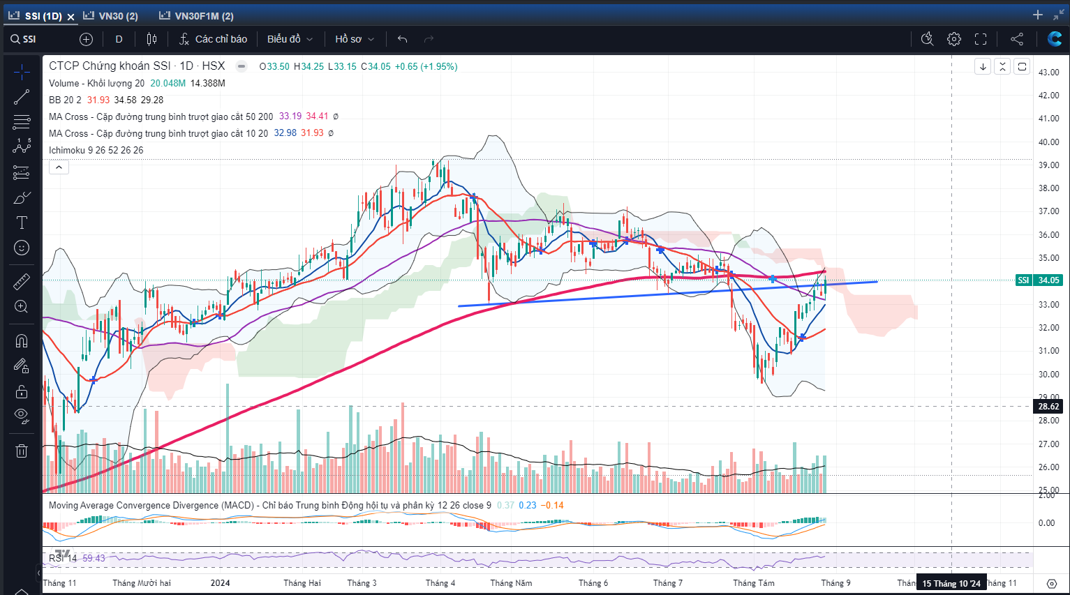Open the chart settings gear
1070x595 pixels.
(x=954, y=39)
